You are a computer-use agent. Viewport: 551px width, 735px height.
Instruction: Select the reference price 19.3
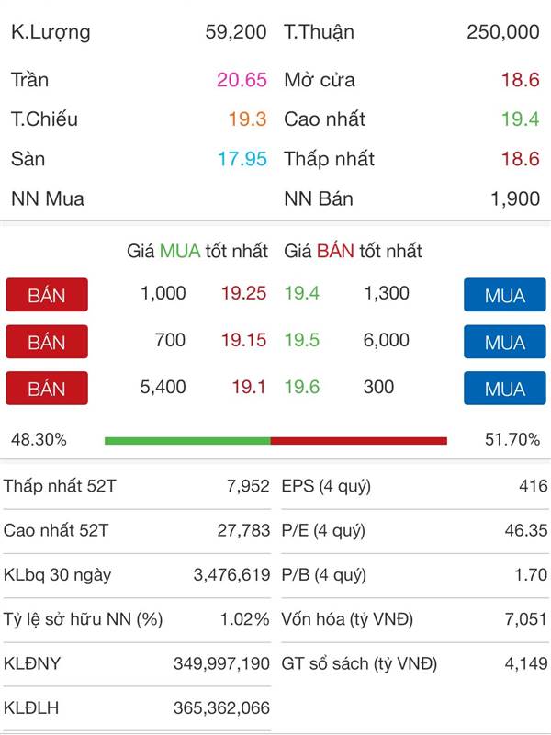click(x=247, y=119)
